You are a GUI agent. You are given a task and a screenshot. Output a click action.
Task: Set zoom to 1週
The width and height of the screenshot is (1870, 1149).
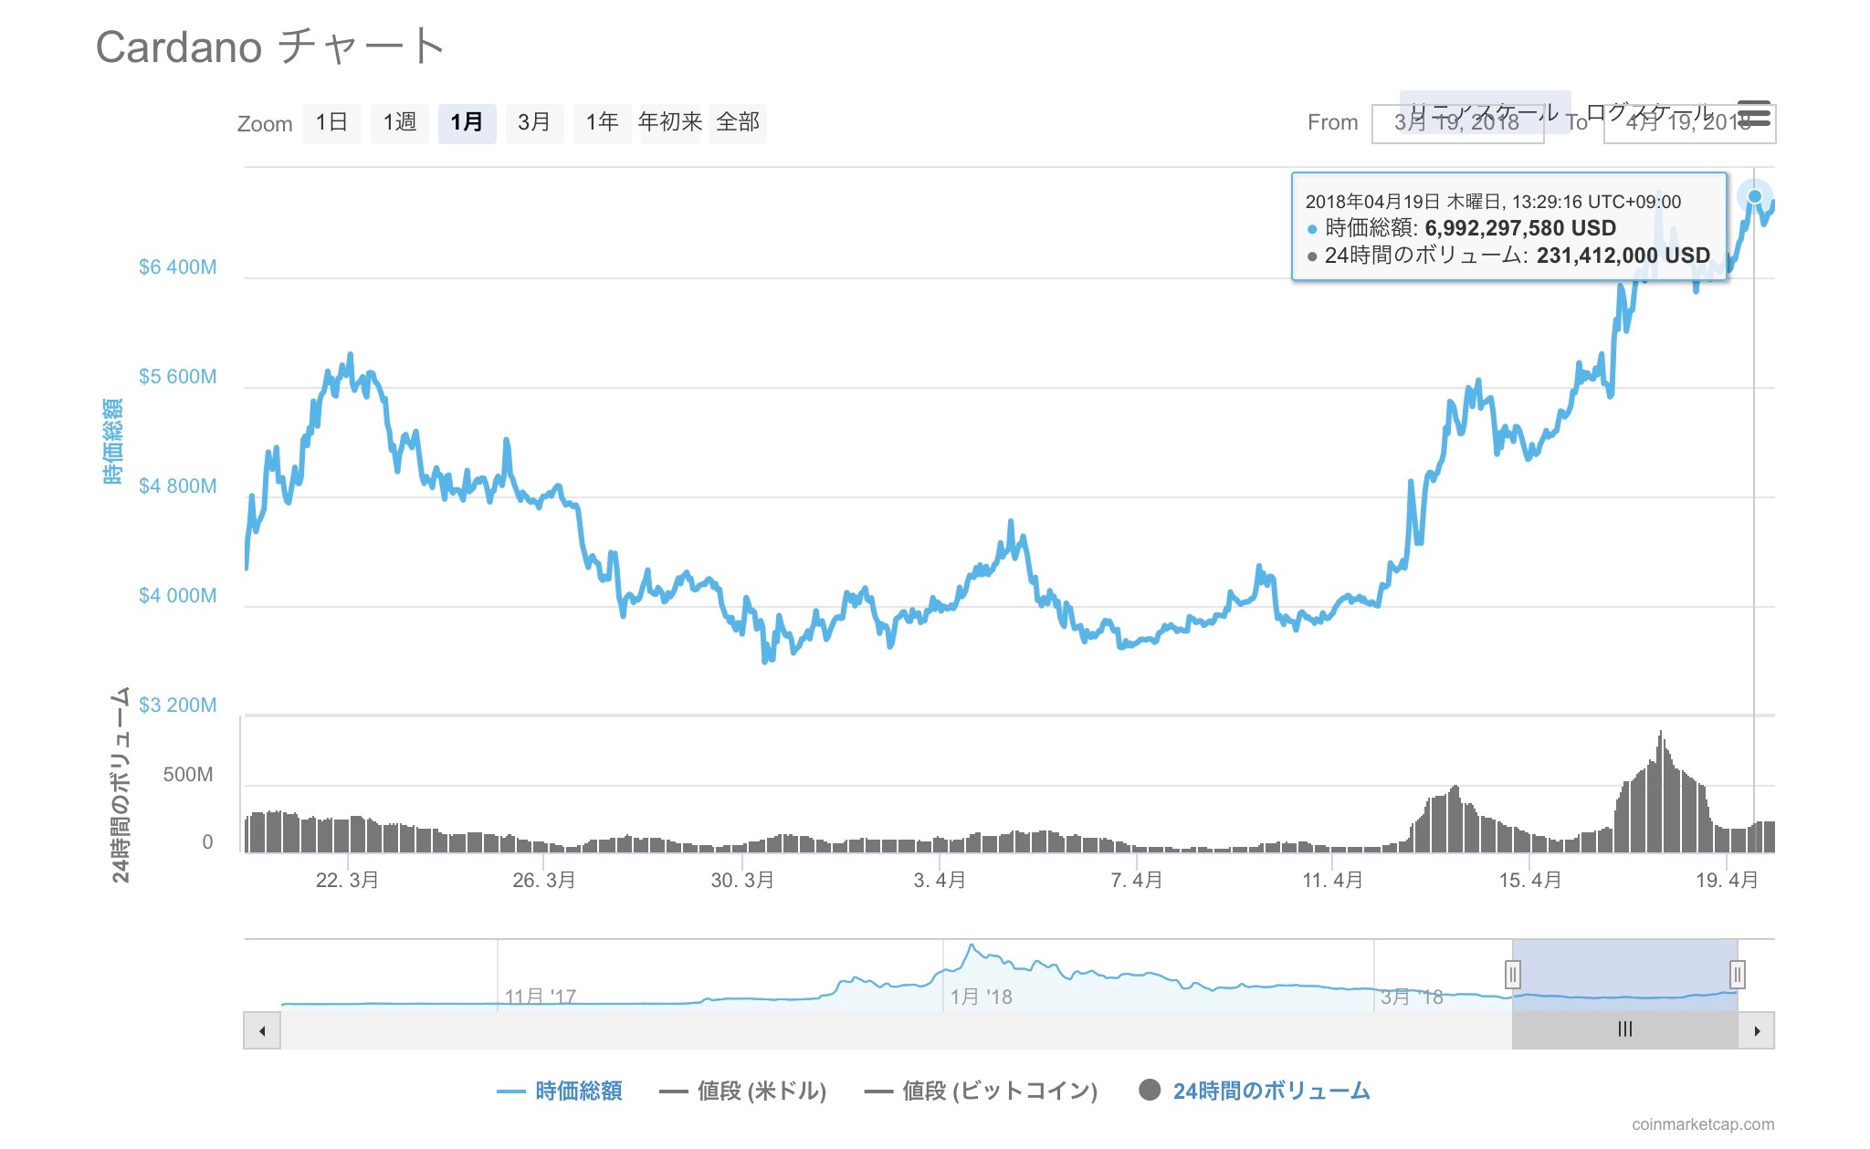(400, 122)
